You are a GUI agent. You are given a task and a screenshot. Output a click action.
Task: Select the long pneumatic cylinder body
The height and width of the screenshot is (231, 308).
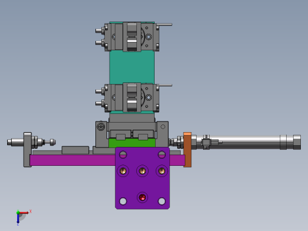[246, 142]
